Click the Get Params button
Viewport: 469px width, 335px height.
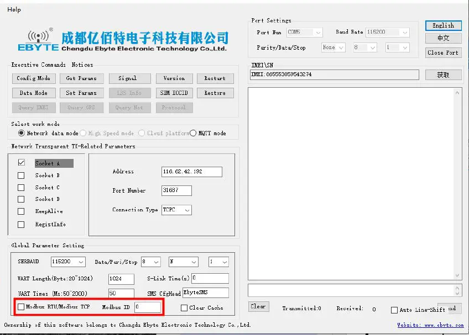tap(82, 78)
